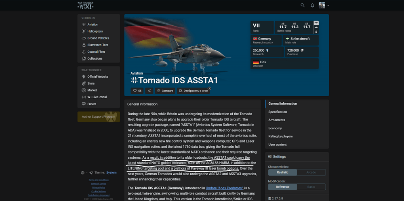This screenshot has height=201, width=404.
Task: Click the Settings sliders icon
Action: (x=270, y=157)
